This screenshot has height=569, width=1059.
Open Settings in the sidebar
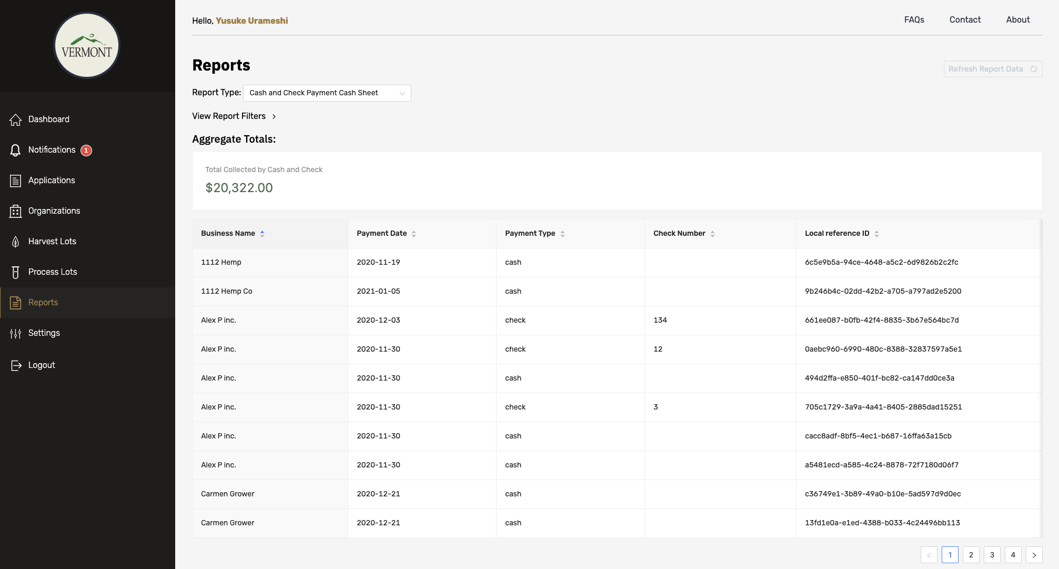coord(87,333)
